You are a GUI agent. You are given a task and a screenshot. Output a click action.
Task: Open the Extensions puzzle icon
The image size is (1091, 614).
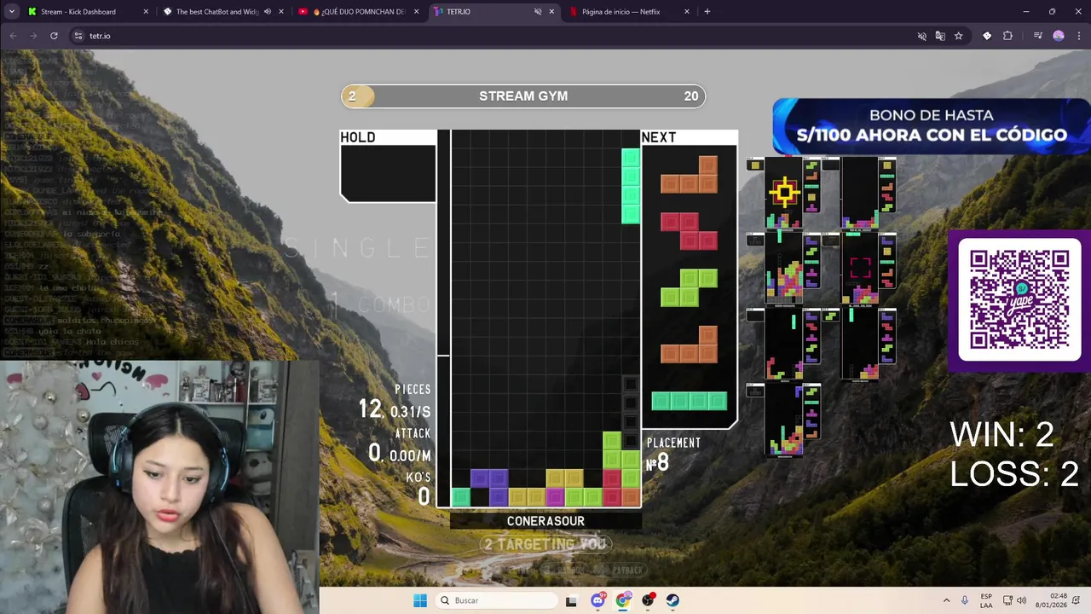point(1007,36)
